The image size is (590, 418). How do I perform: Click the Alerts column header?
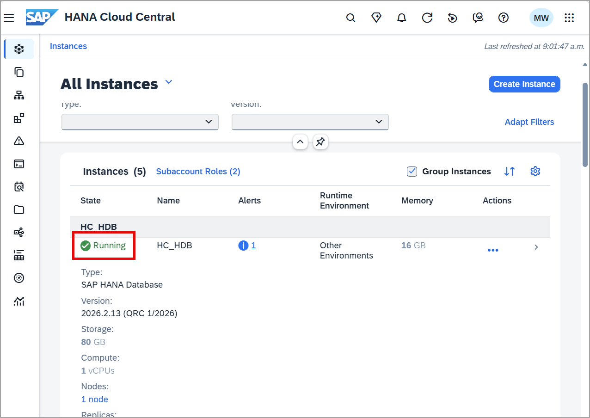(x=250, y=201)
